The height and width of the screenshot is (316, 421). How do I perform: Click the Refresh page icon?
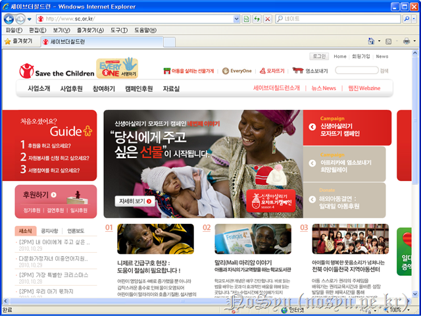tap(257, 19)
